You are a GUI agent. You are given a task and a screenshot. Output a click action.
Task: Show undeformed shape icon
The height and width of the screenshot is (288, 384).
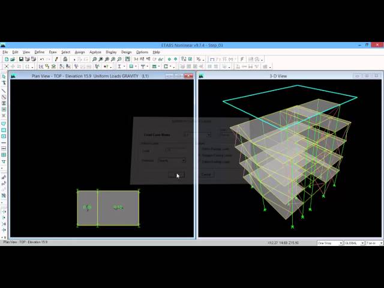point(212,59)
